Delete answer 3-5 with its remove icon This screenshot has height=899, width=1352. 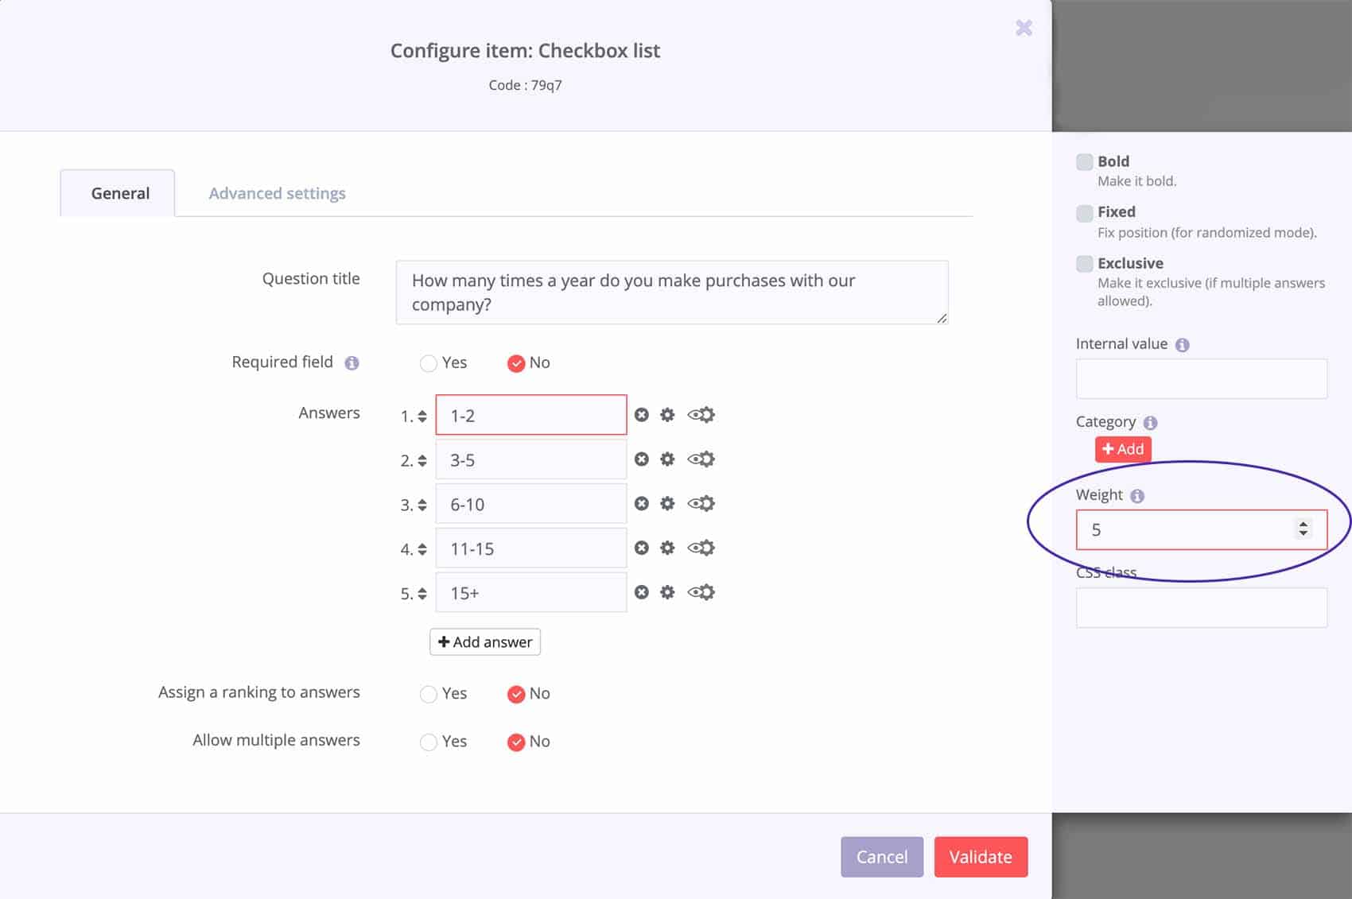point(642,459)
